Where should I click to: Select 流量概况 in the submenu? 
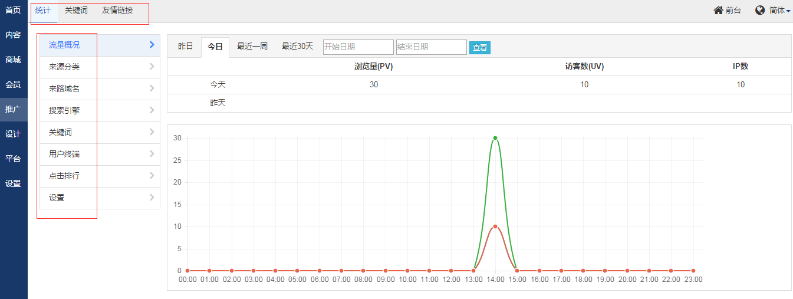pyautogui.click(x=100, y=45)
